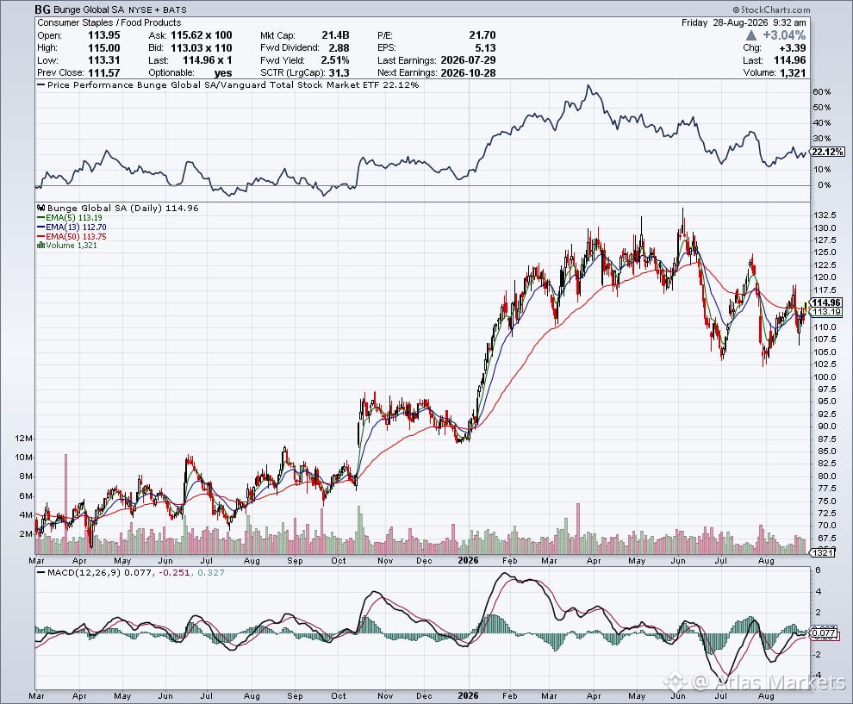This screenshot has height=704, width=853.
Task: Click the Chg value +3.39
Action: pos(792,48)
